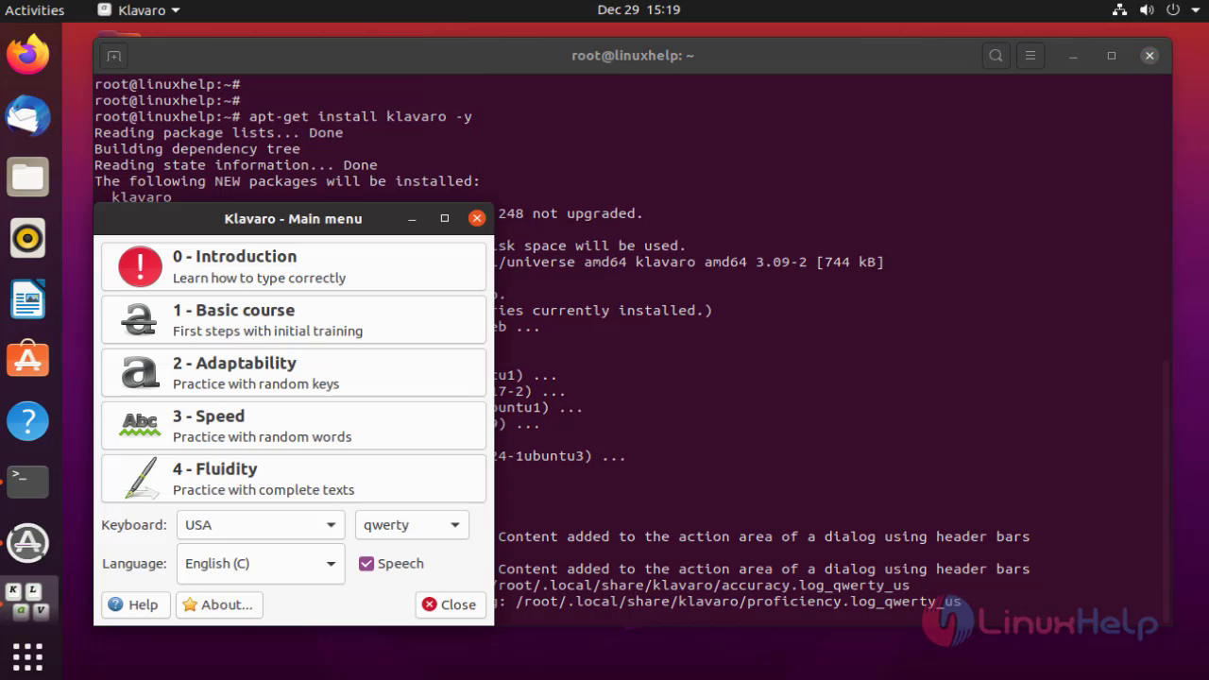Click the Klavaro keyboard icon in dock
The width and height of the screenshot is (1209, 680).
(27, 603)
